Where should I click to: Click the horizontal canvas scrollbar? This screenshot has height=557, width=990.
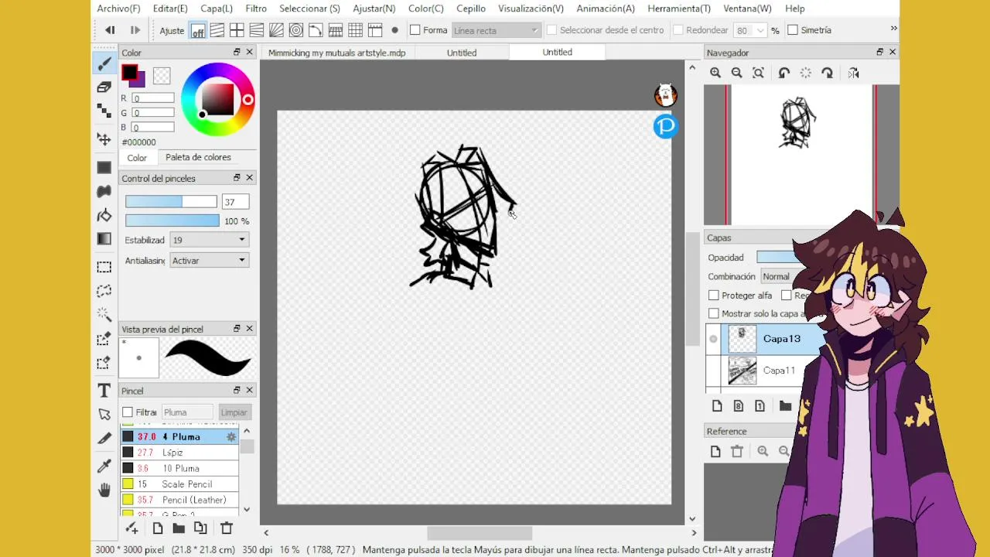[x=480, y=533]
